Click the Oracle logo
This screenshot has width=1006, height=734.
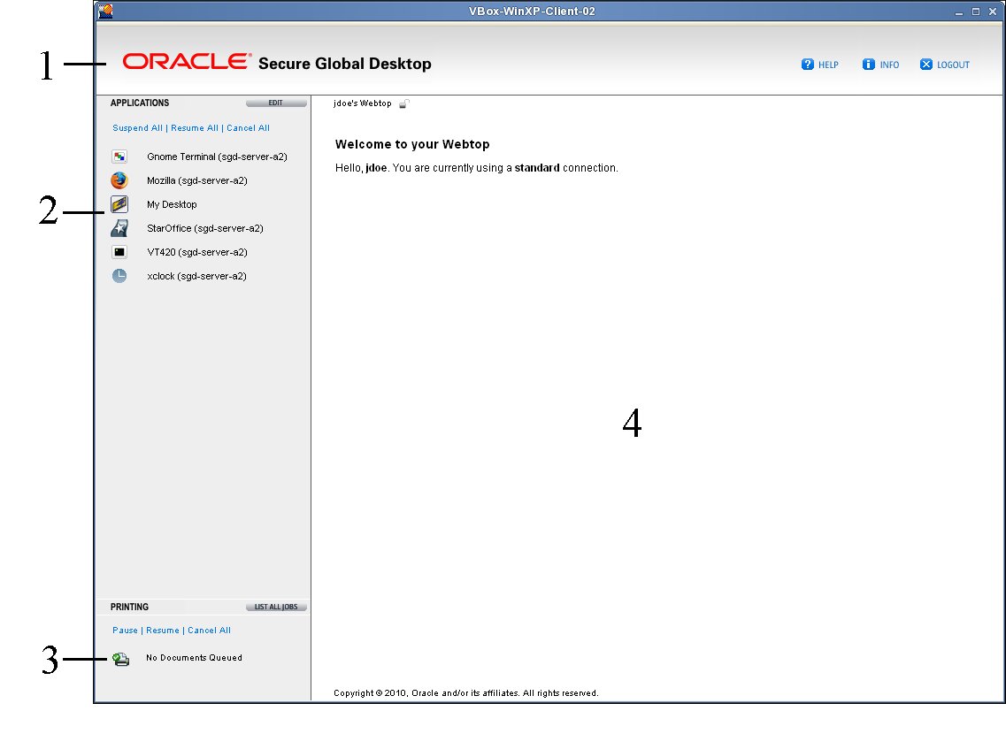click(x=187, y=62)
